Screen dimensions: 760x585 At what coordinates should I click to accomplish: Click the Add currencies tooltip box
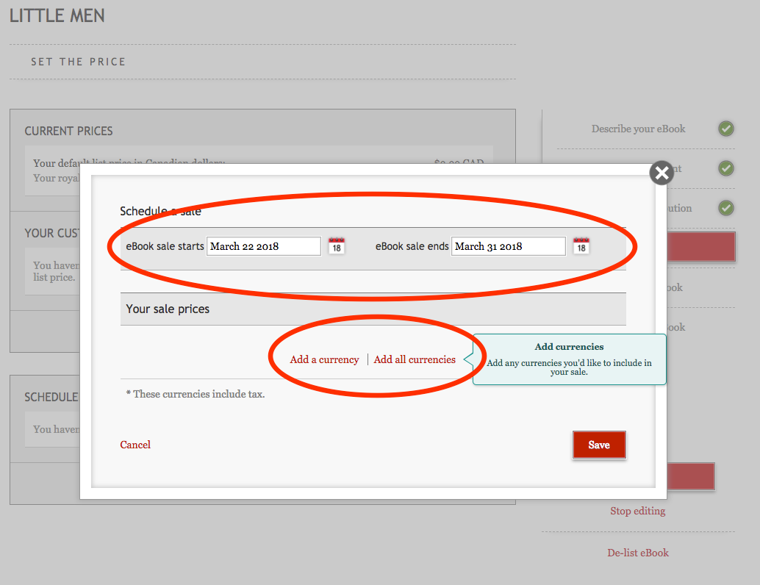pos(569,359)
